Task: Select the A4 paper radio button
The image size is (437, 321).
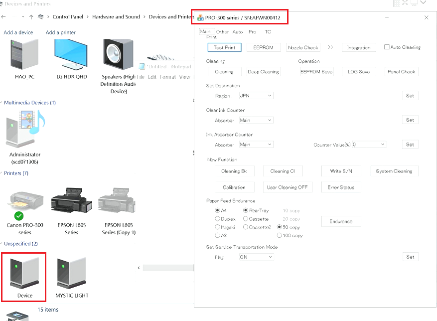Action: point(217,210)
